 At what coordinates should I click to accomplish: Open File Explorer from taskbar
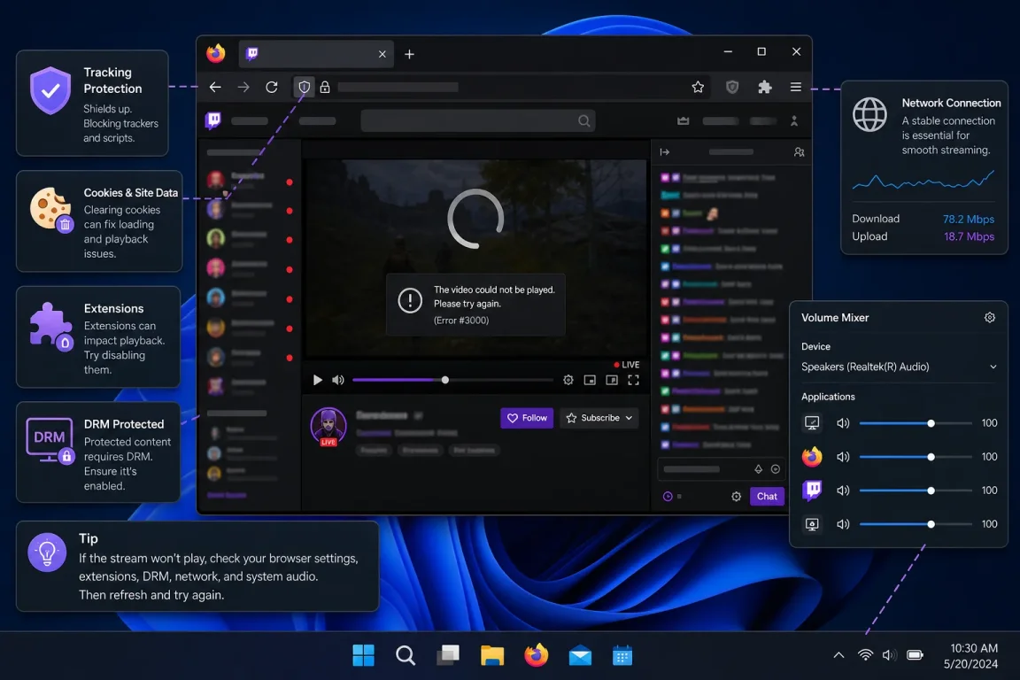[492, 655]
